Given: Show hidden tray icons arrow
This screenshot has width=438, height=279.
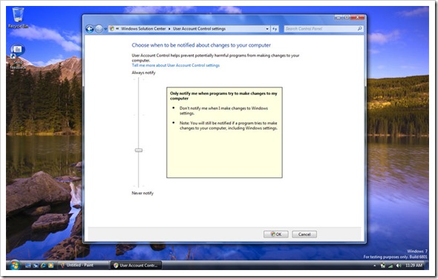Looking at the screenshot, I should click(375, 266).
